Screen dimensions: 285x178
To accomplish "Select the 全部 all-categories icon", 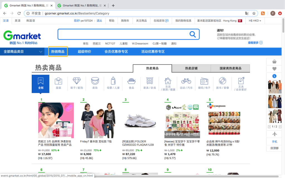I will [41, 84].
